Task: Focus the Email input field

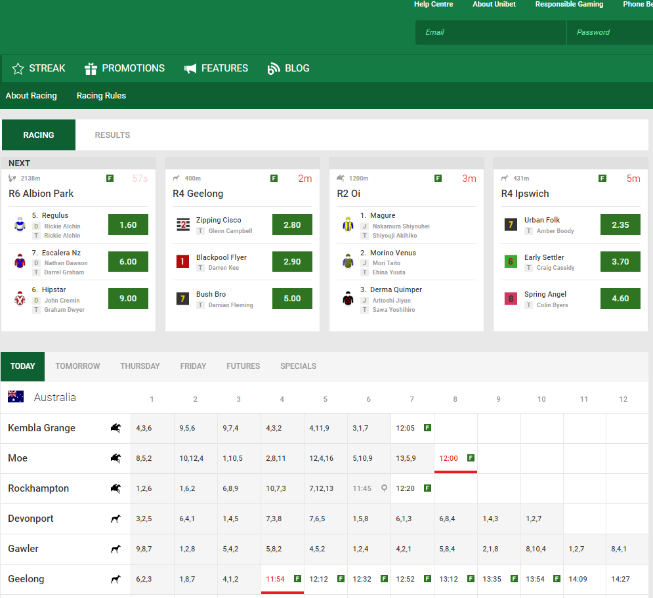Action: pyautogui.click(x=491, y=32)
